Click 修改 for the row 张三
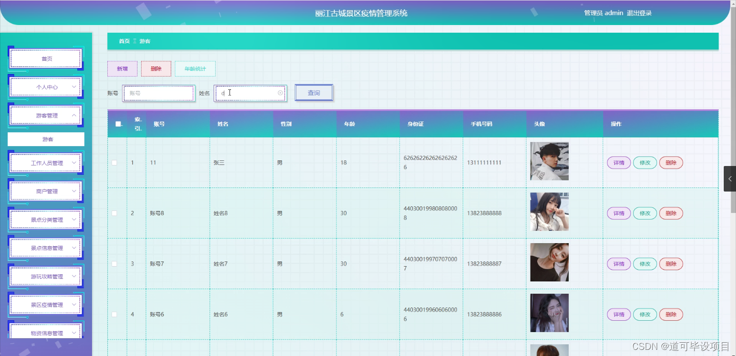This screenshot has width=736, height=356. (645, 163)
